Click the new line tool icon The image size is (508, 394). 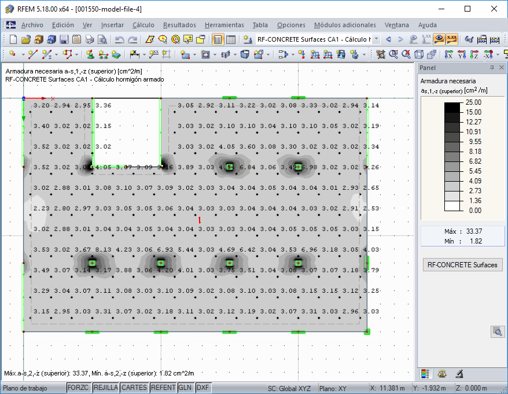coord(33,54)
